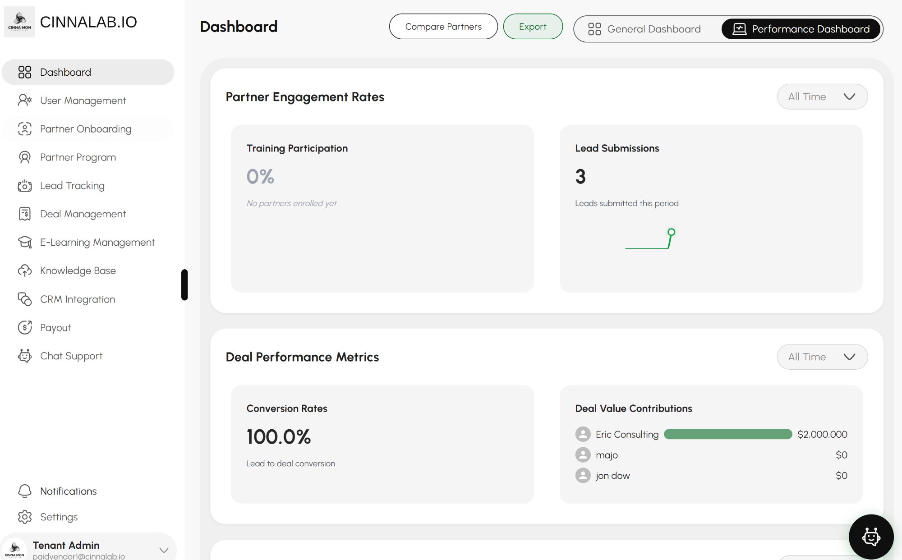This screenshot has height=560, width=902.
Task: Click the Lead Tracking icon
Action: point(25,186)
